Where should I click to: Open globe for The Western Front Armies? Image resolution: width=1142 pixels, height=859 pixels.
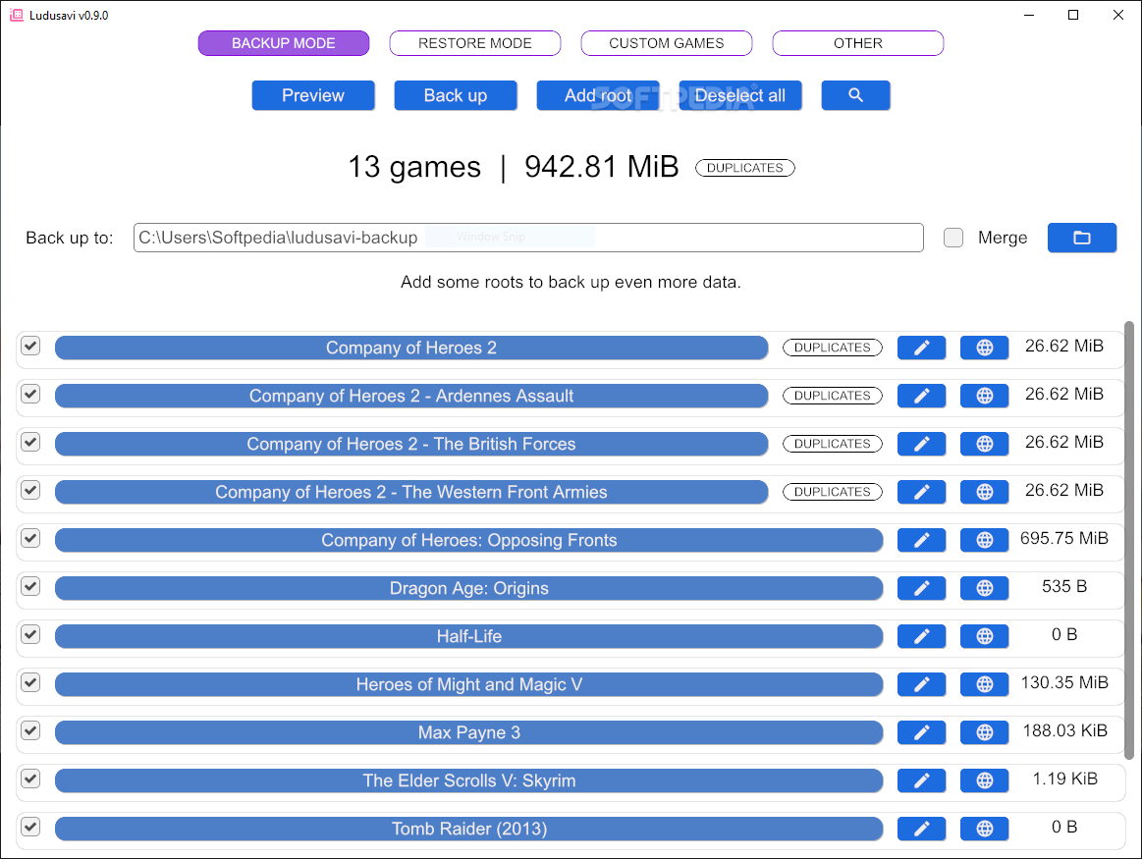click(984, 492)
